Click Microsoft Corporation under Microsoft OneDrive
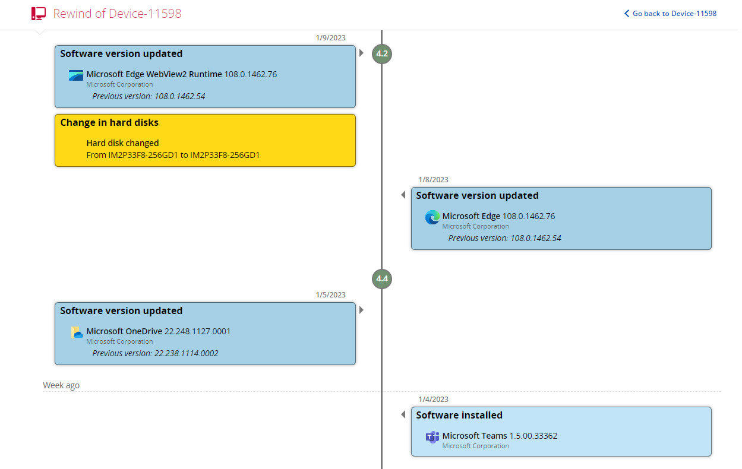 click(119, 341)
